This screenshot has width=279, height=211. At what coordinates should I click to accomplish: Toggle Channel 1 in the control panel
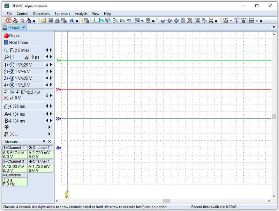(x=6, y=65)
